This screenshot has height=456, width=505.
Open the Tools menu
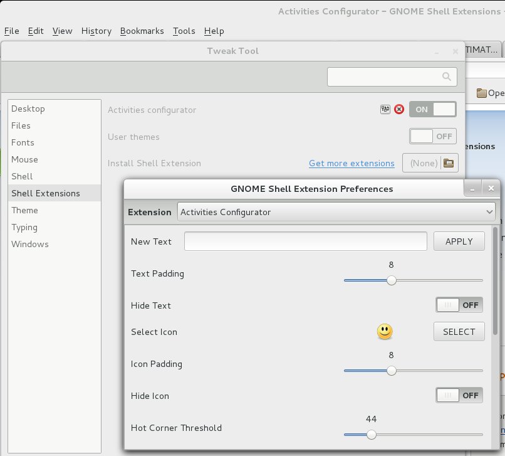(x=184, y=31)
